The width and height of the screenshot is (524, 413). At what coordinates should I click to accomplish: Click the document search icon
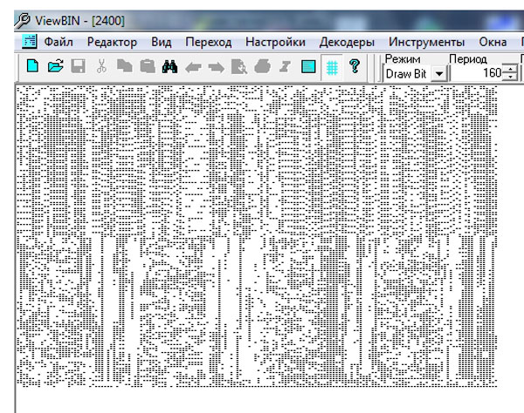tap(239, 67)
